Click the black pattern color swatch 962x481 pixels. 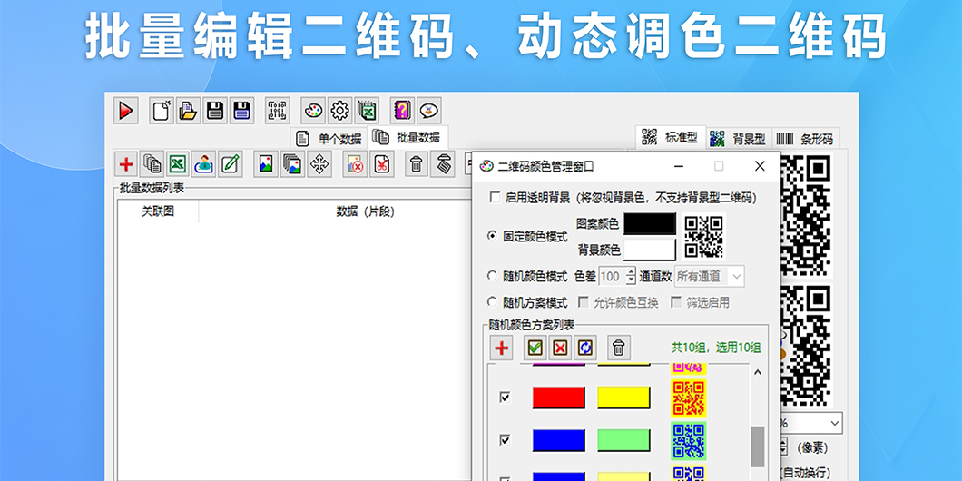(650, 224)
